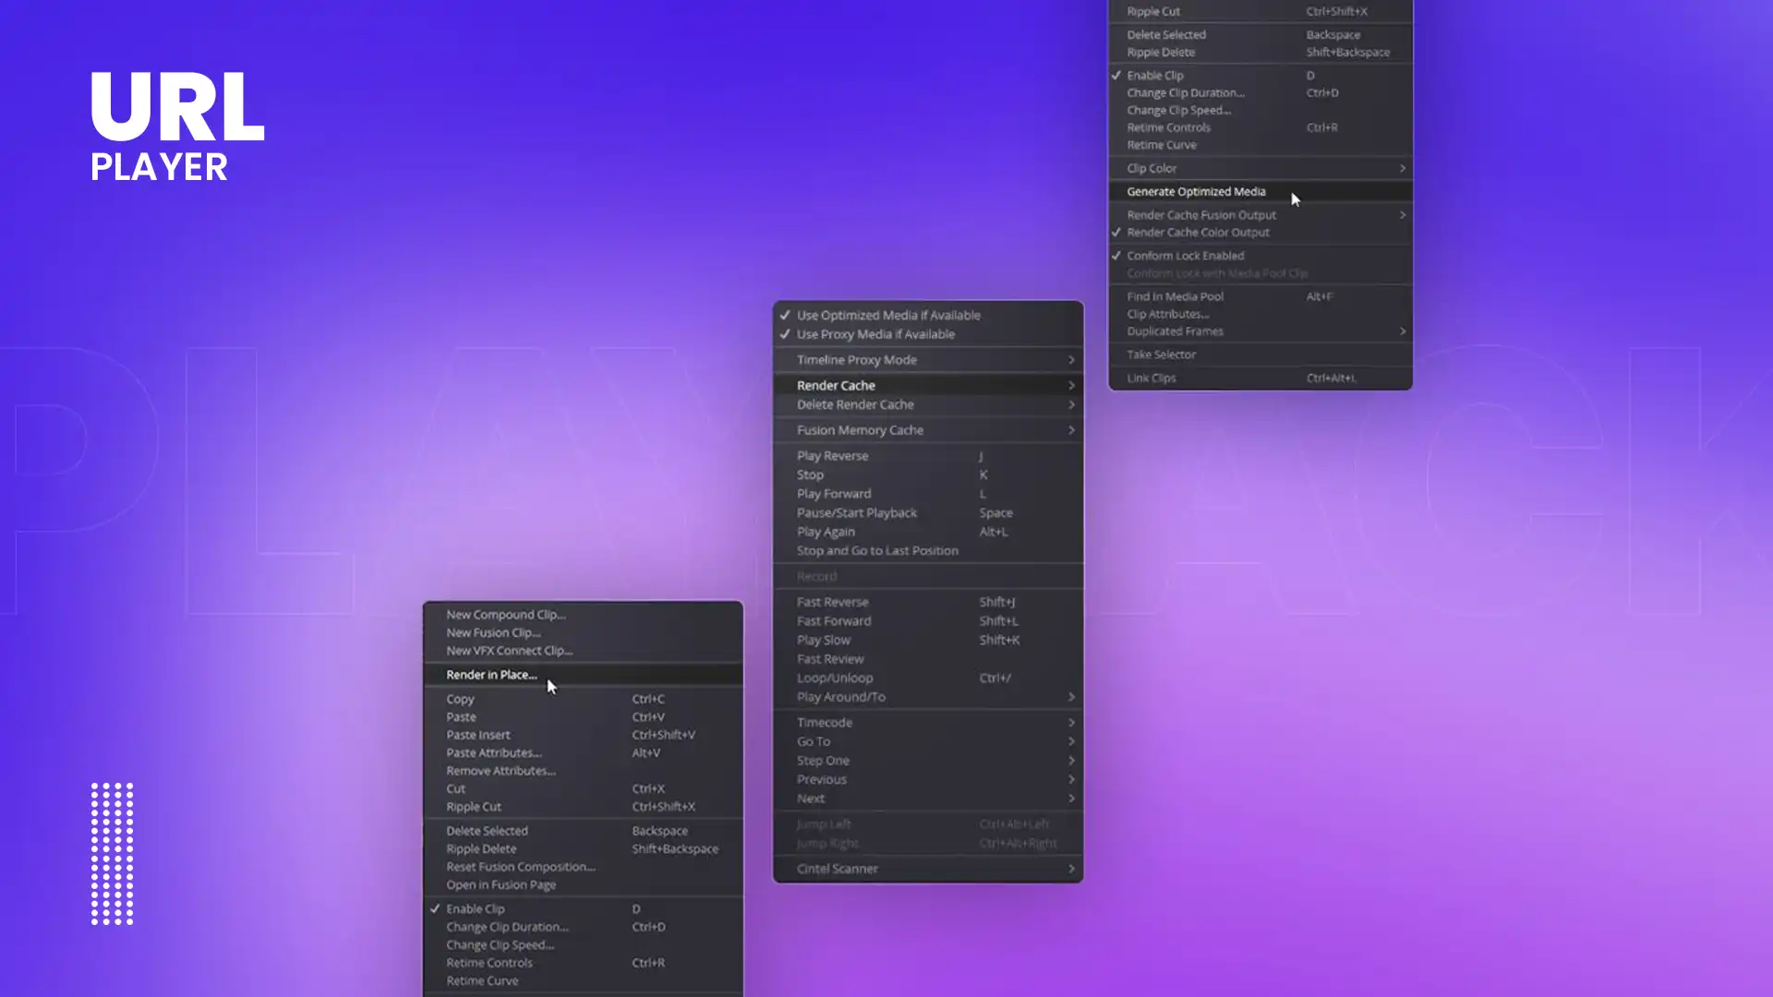Disable Enable Clip in the bottom menu
This screenshot has height=997, width=1773.
click(x=476, y=908)
